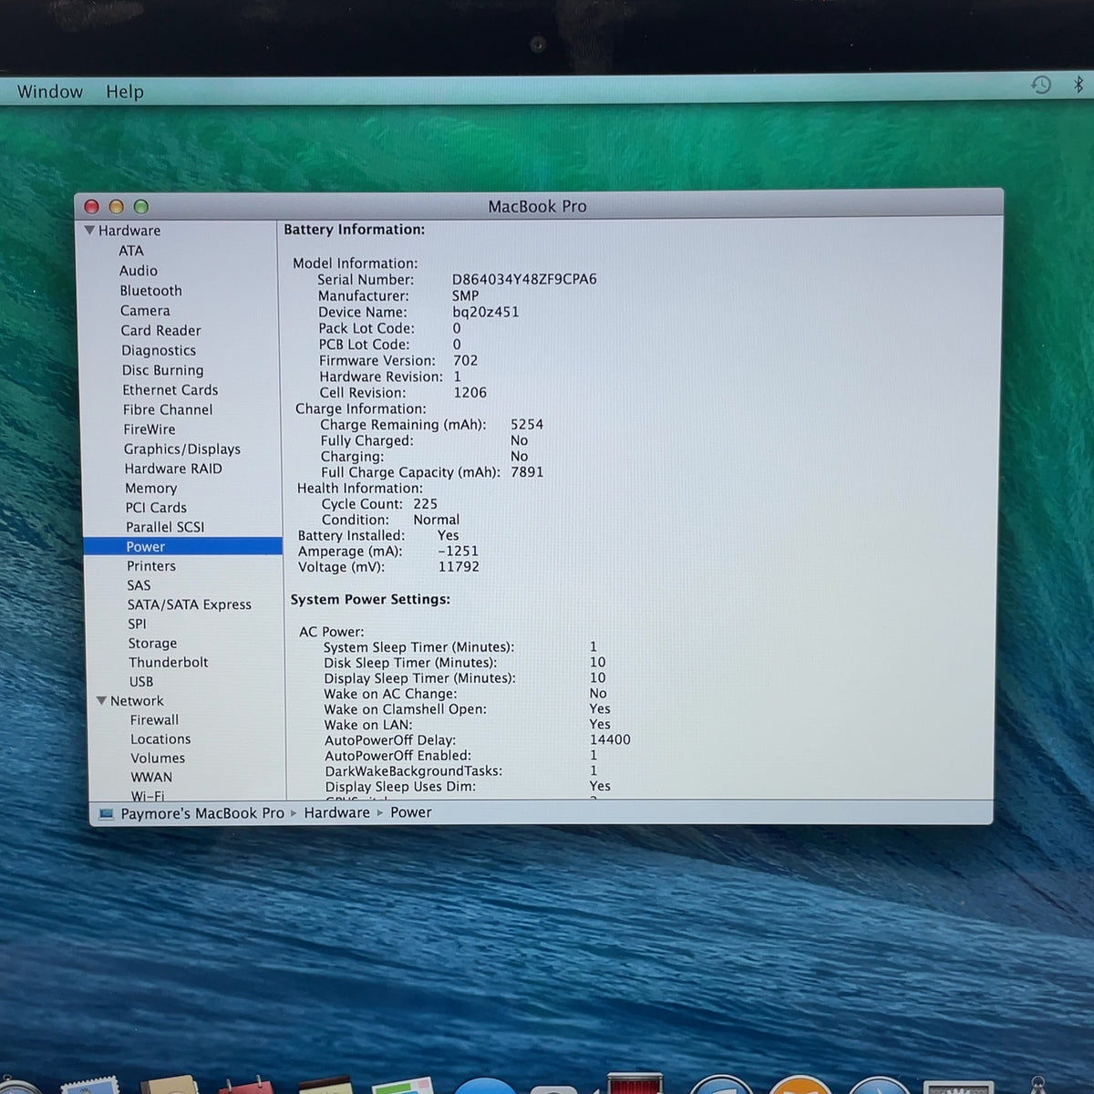Click the Bluetooth menu bar icon

1079,85
